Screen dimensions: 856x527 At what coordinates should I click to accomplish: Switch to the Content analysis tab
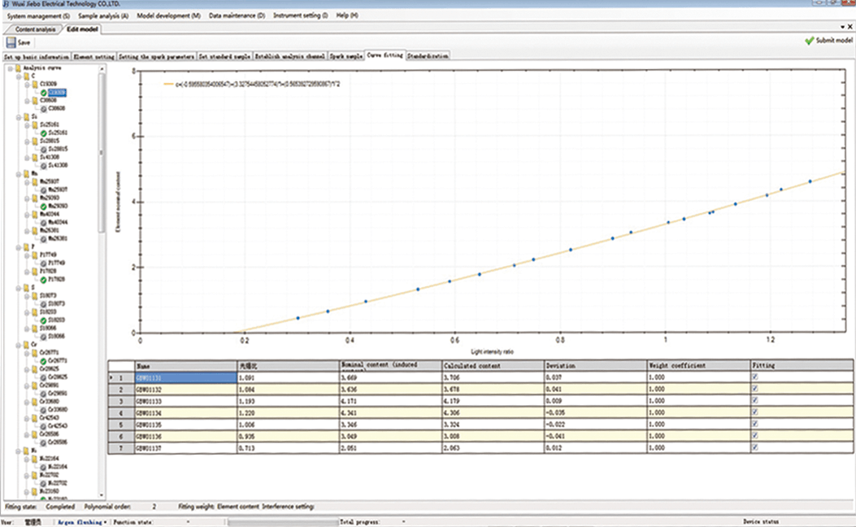pos(35,29)
